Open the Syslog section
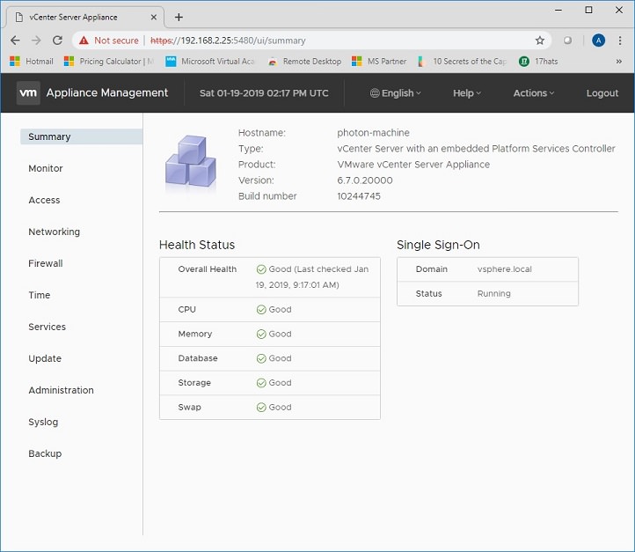The width and height of the screenshot is (635, 552). (x=43, y=422)
